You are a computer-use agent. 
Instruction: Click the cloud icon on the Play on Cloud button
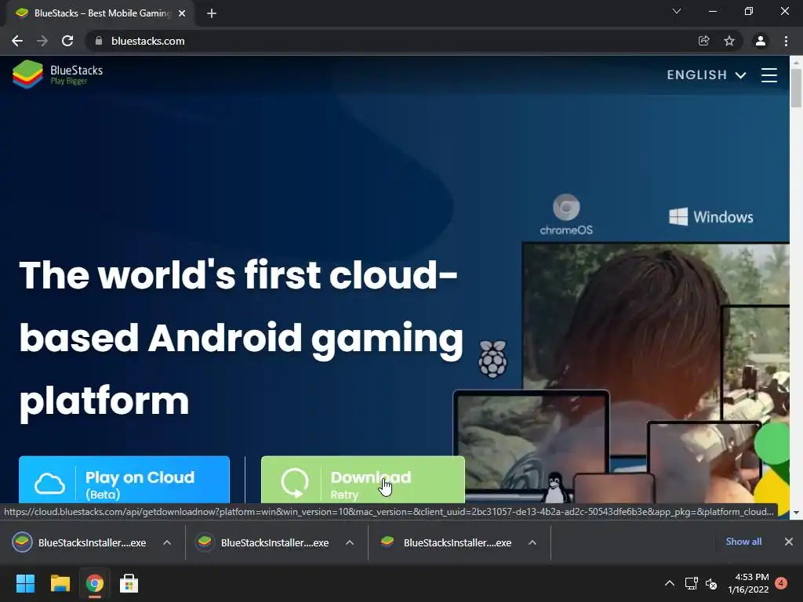tap(49, 483)
